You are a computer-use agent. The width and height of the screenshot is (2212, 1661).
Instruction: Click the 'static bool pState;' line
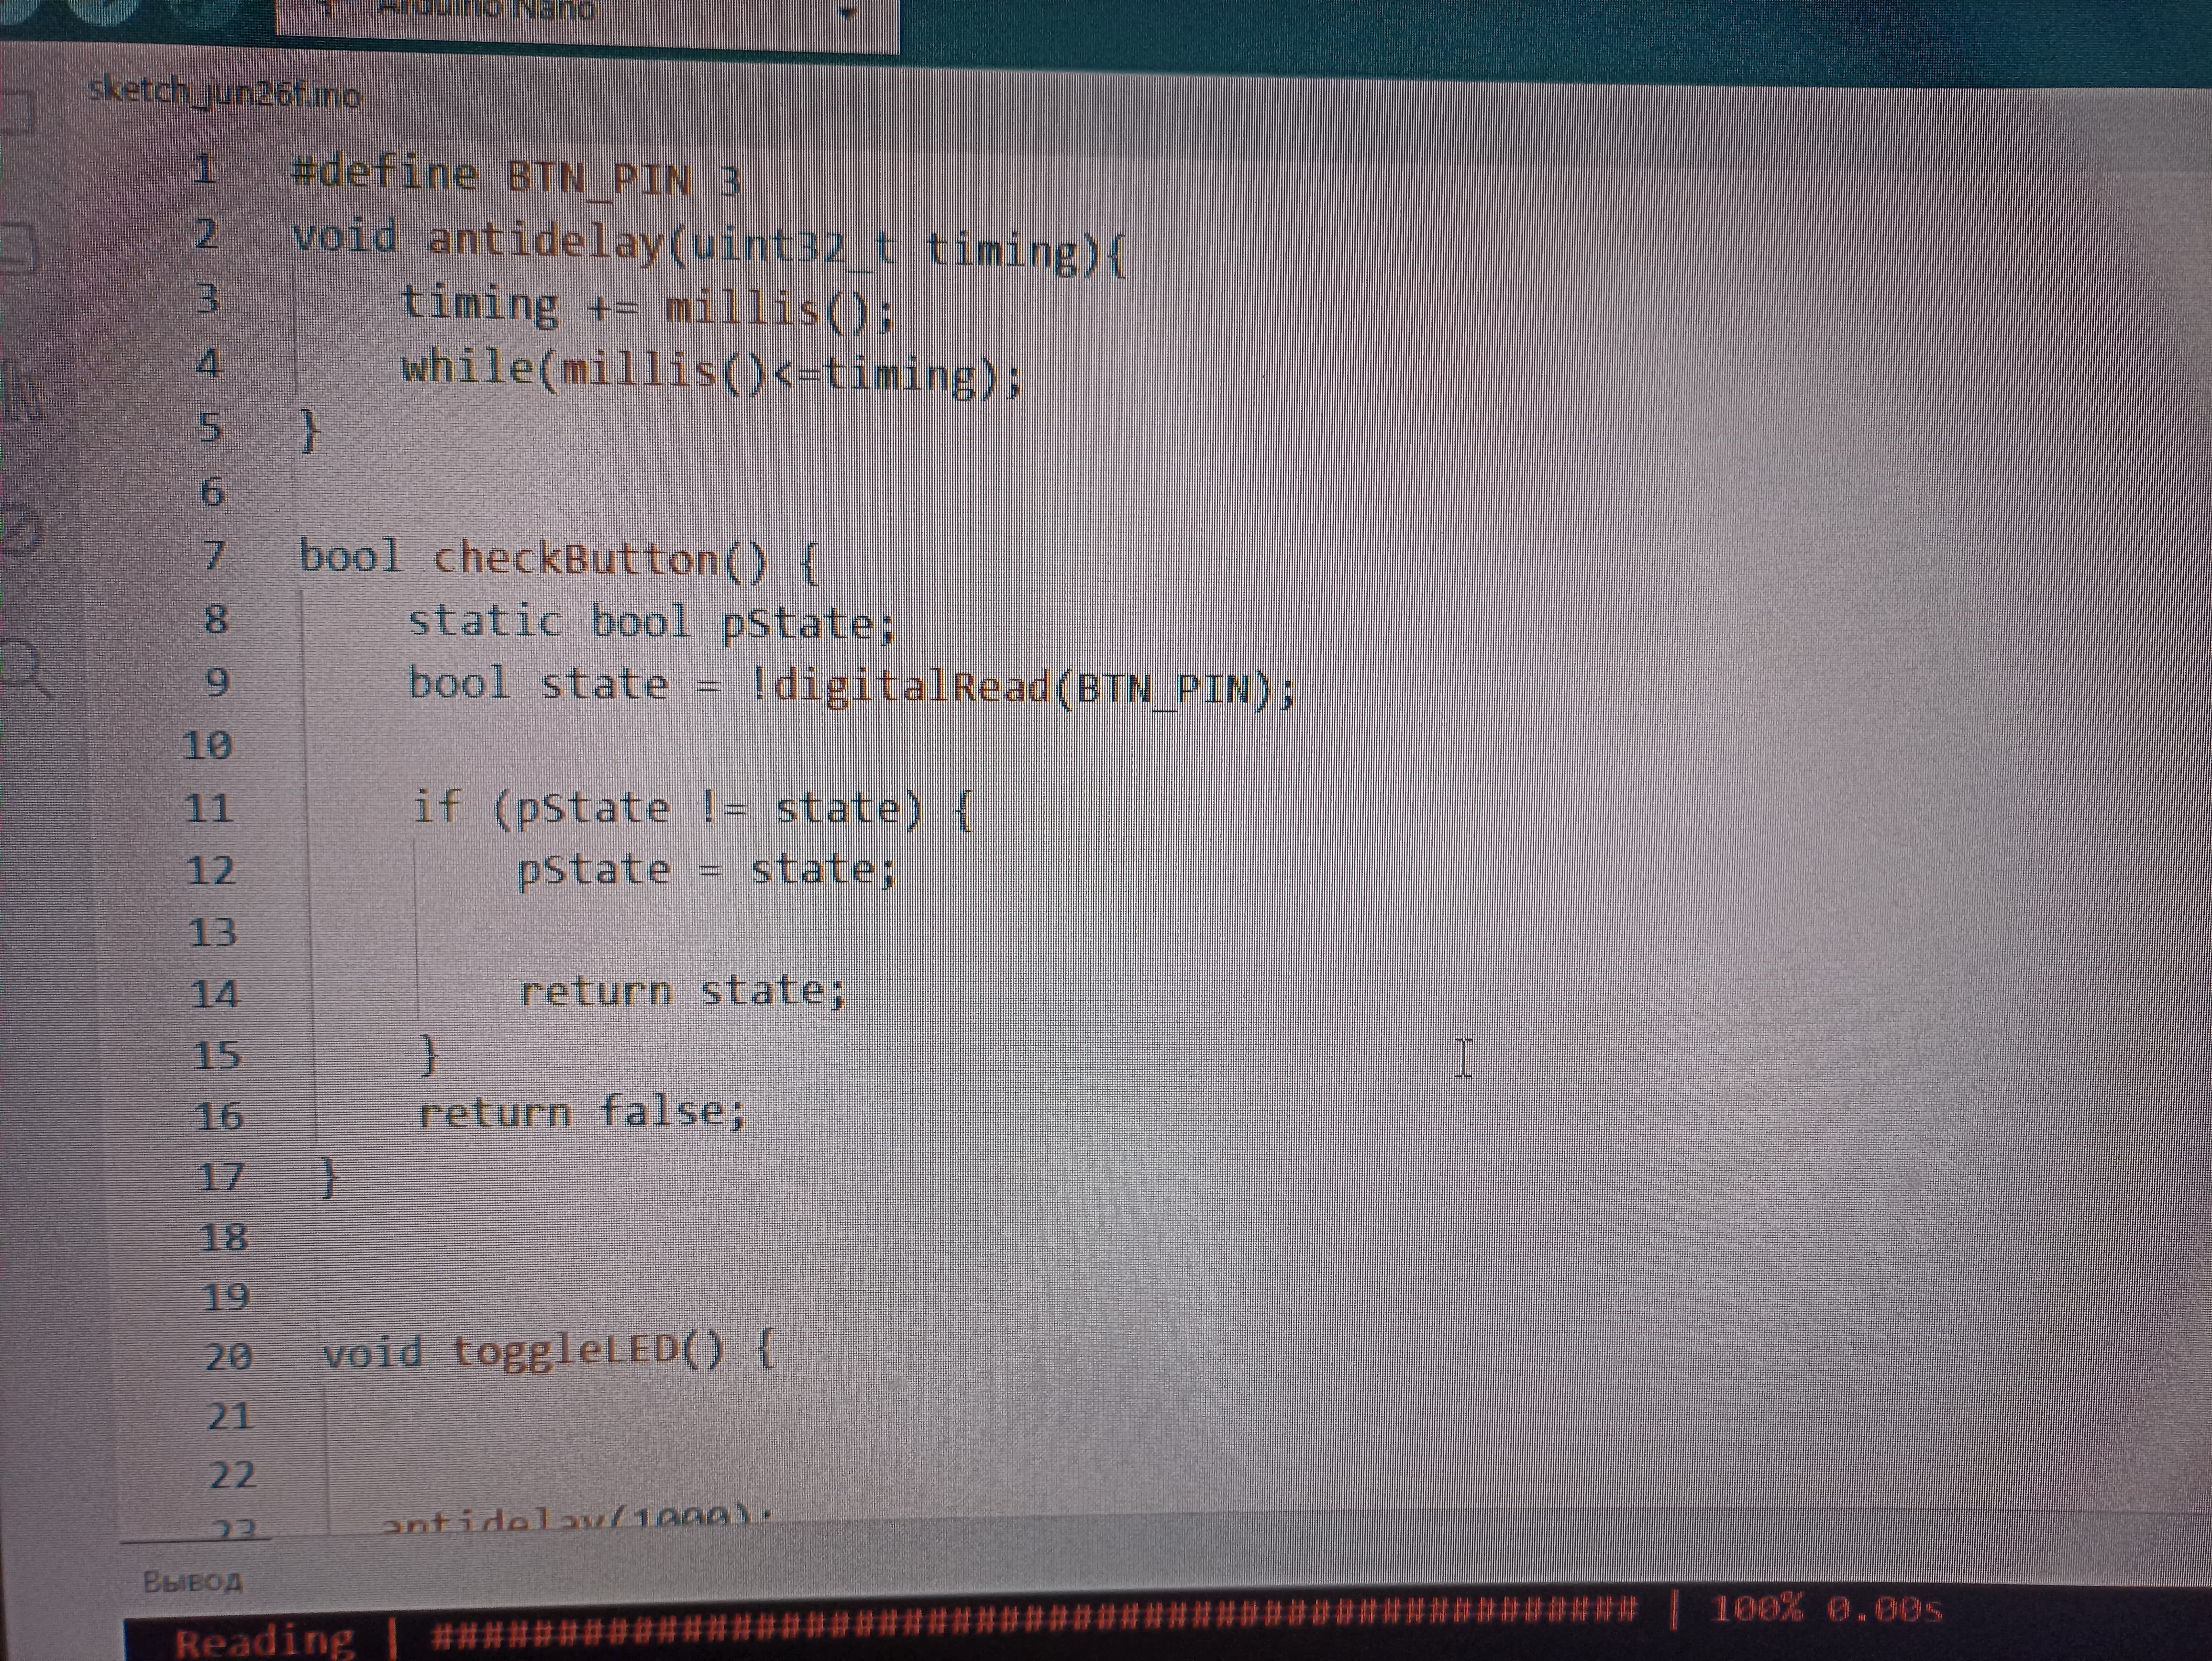point(652,622)
